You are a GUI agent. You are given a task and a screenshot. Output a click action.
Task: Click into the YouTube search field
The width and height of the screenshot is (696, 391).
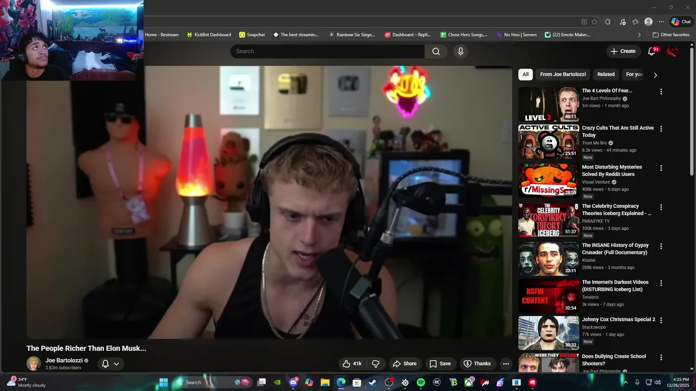point(327,51)
